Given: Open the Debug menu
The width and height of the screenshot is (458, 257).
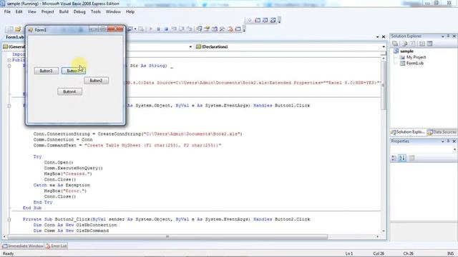Looking at the screenshot, I should click(79, 11).
